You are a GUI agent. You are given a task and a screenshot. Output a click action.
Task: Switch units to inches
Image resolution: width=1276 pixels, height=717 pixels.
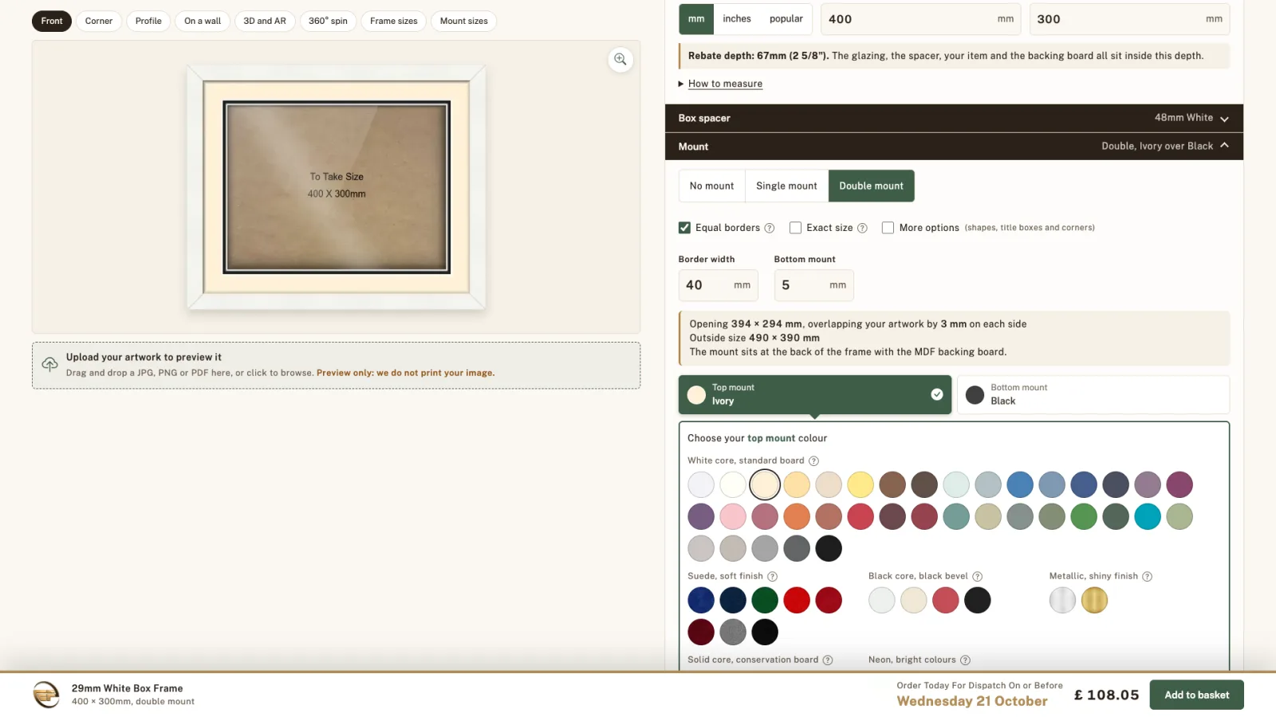click(737, 19)
